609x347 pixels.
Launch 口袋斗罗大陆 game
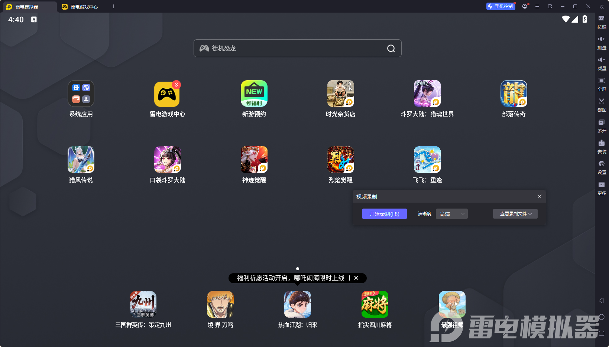pyautogui.click(x=168, y=160)
